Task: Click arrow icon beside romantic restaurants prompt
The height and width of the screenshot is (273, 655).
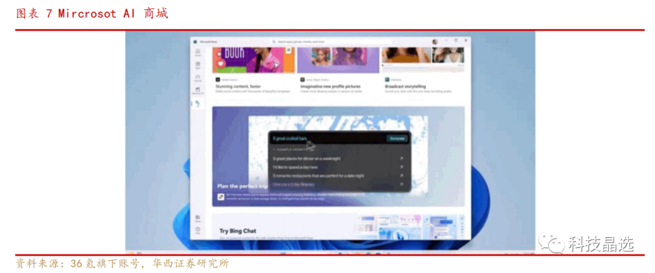Action: click(401, 176)
